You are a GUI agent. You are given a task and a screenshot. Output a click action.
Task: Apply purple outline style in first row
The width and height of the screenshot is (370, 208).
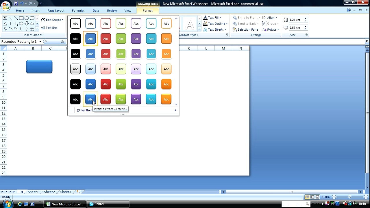[136, 23]
